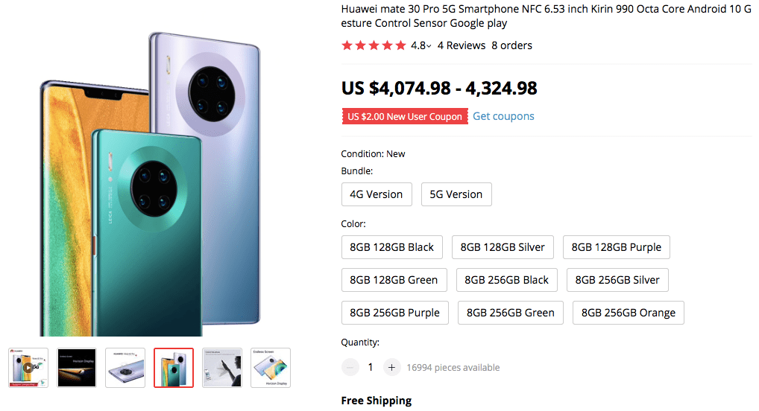This screenshot has height=411, width=759.
Task: Open the 4 Reviews link
Action: 462,45
